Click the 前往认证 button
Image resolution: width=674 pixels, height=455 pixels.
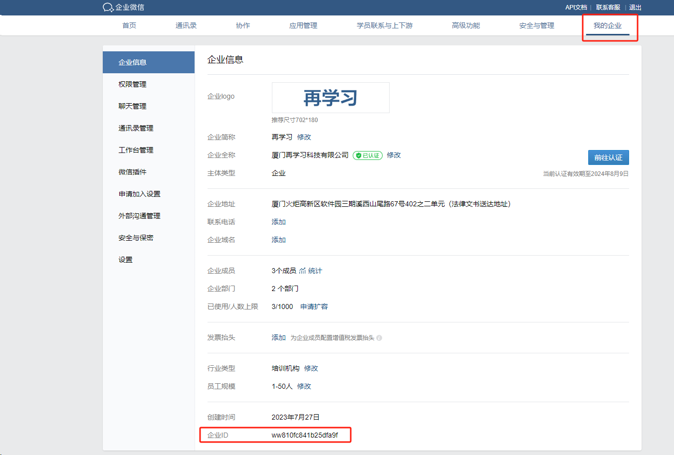[608, 157]
